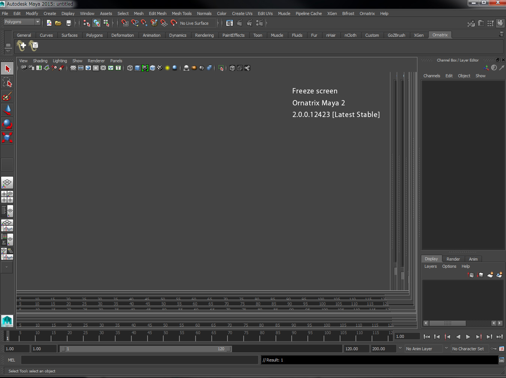Click the MEL command language label
This screenshot has width=506, height=378.
pyautogui.click(x=12, y=360)
